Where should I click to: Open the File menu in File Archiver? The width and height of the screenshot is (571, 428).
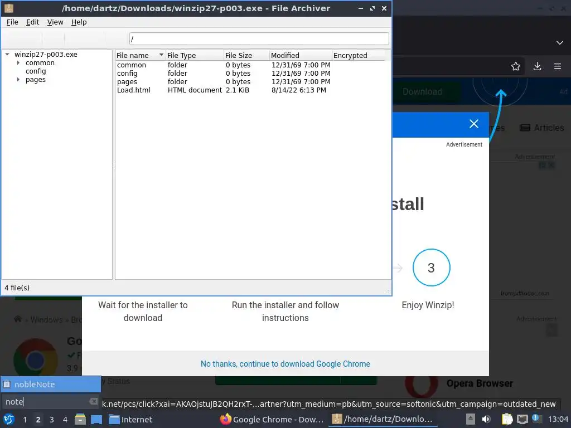pos(12,22)
